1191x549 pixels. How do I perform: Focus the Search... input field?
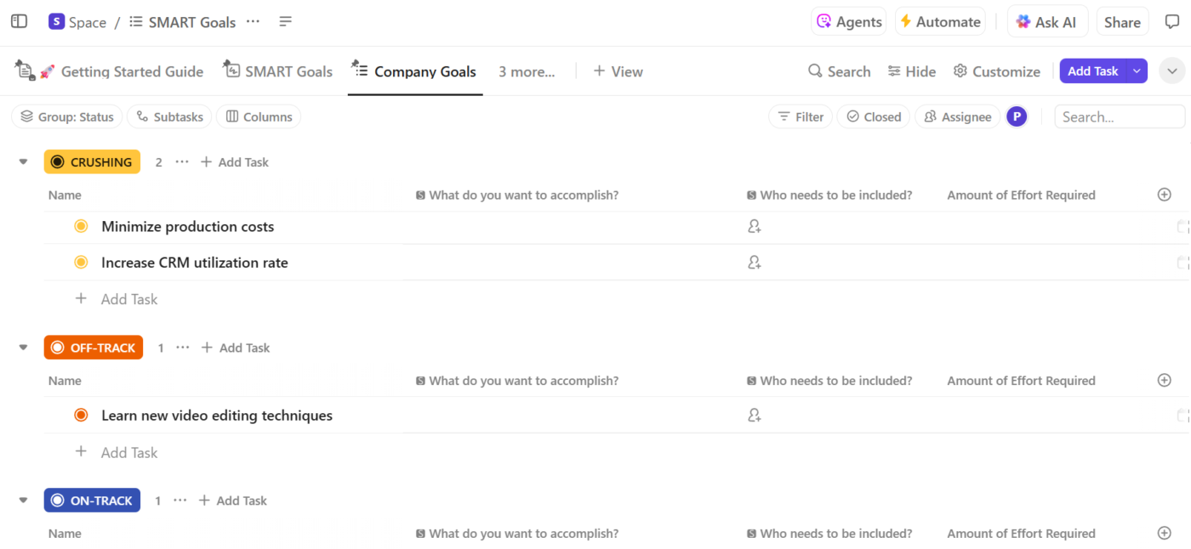(1120, 117)
